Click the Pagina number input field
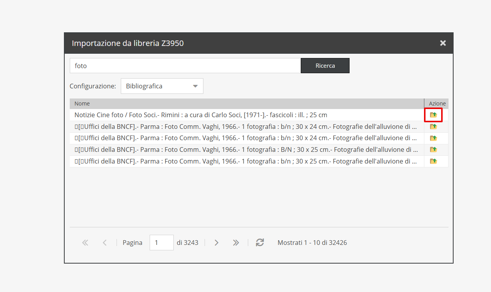Screen dimensions: 491x292 [x=161, y=243]
